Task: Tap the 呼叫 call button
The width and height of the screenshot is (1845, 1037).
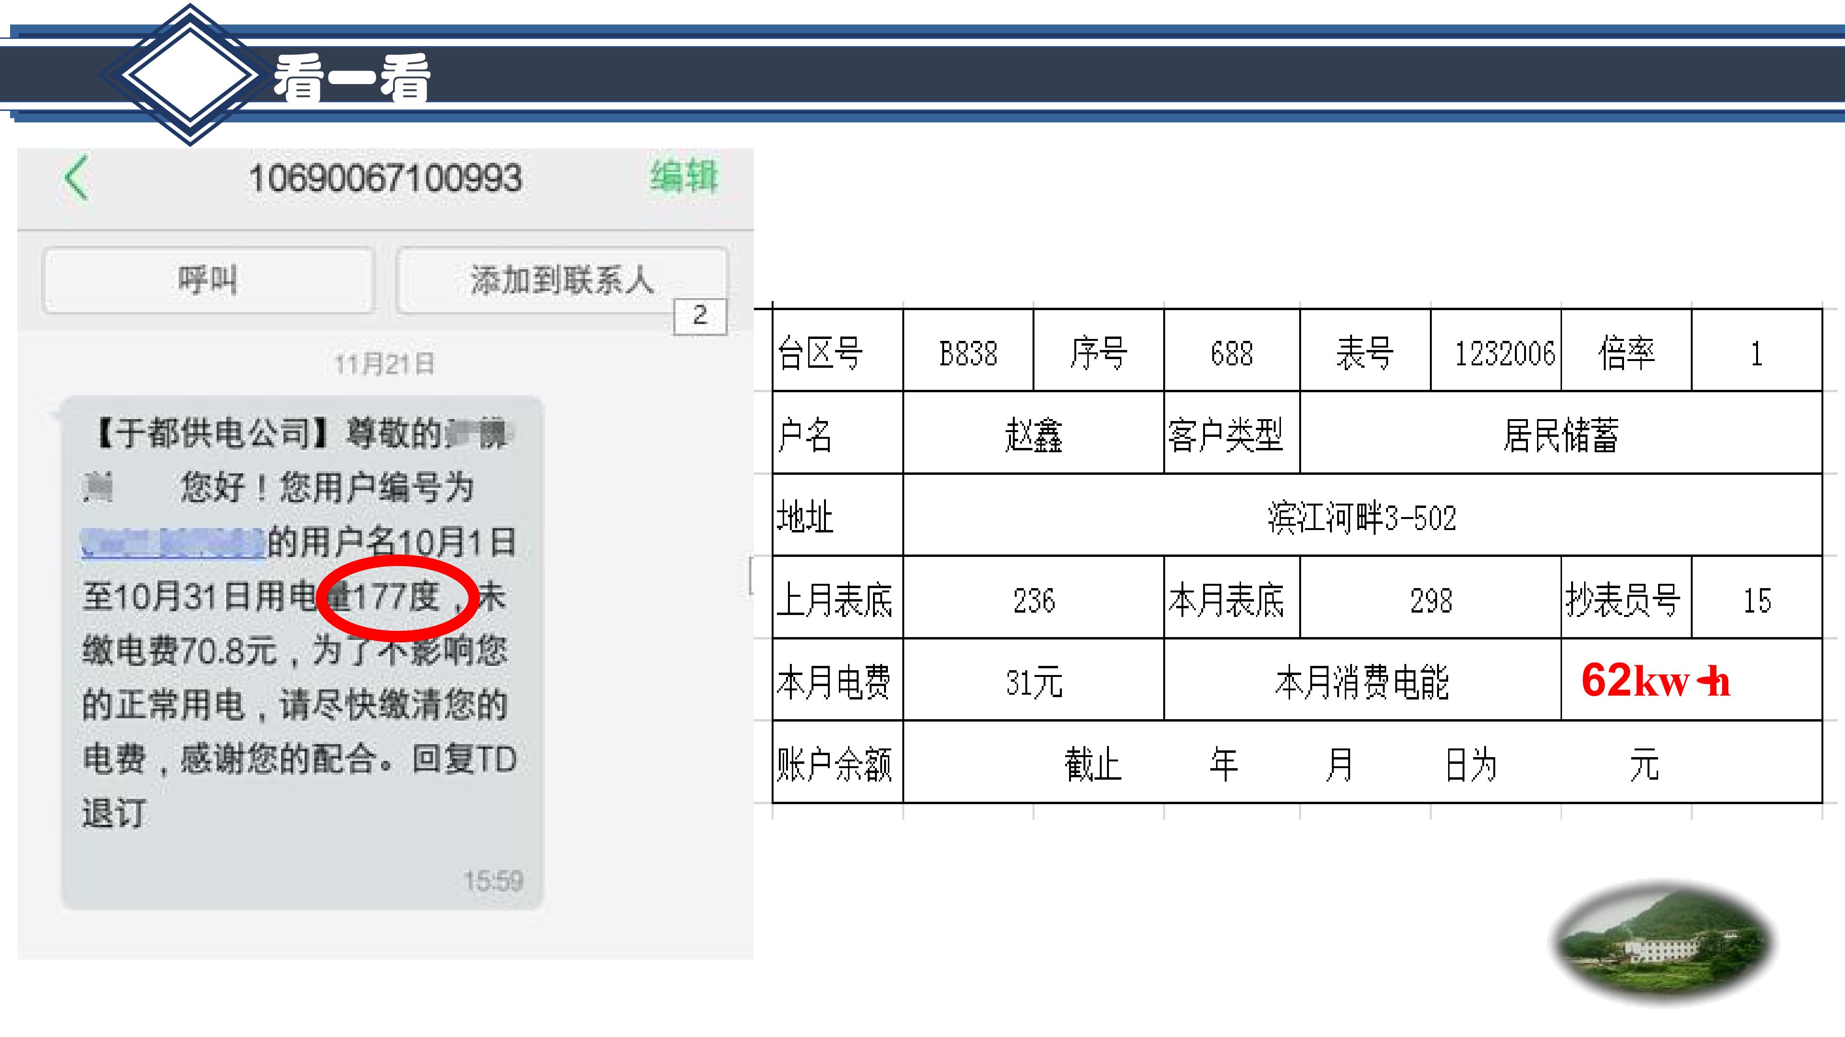Action: click(208, 280)
